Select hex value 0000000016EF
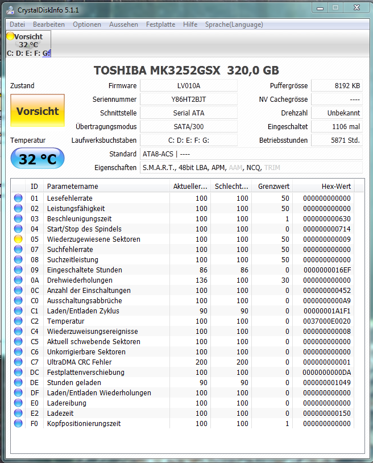This screenshot has height=463, width=373. point(327,270)
